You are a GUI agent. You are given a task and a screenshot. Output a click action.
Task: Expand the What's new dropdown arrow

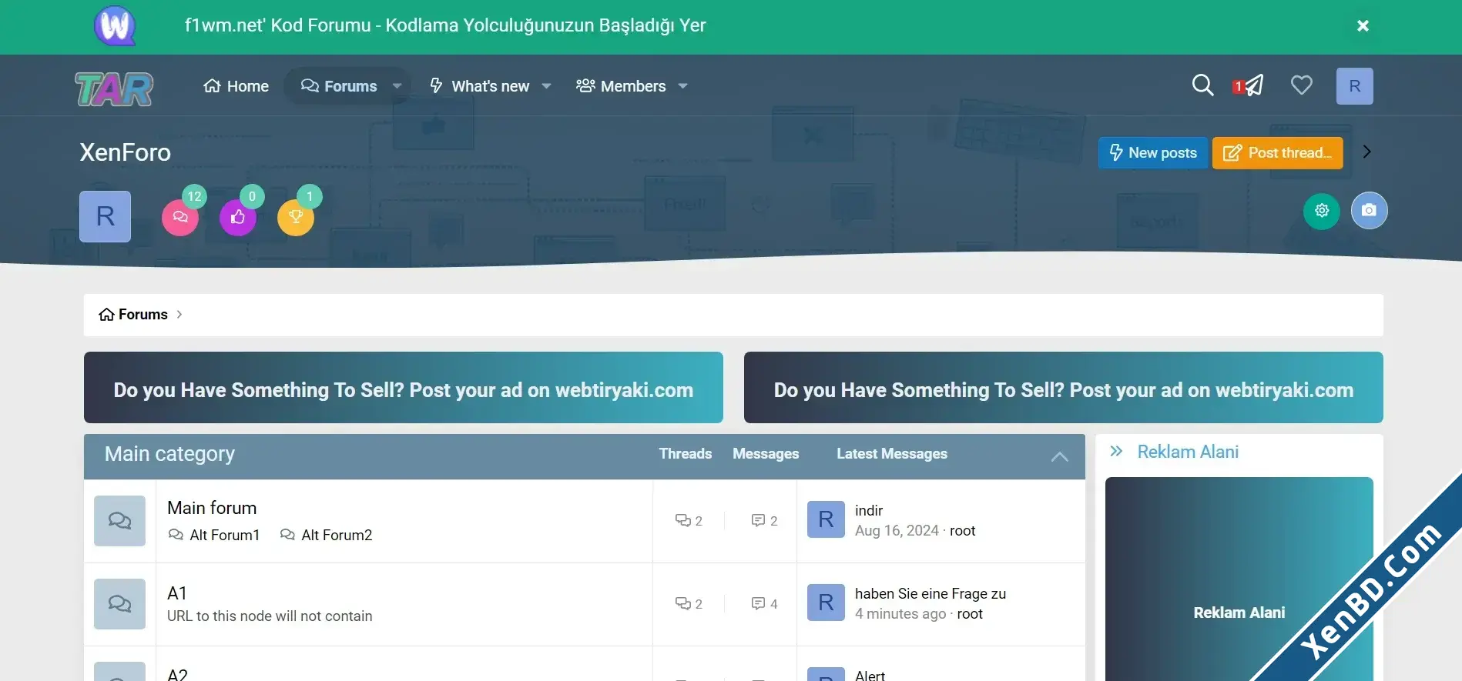[546, 86]
